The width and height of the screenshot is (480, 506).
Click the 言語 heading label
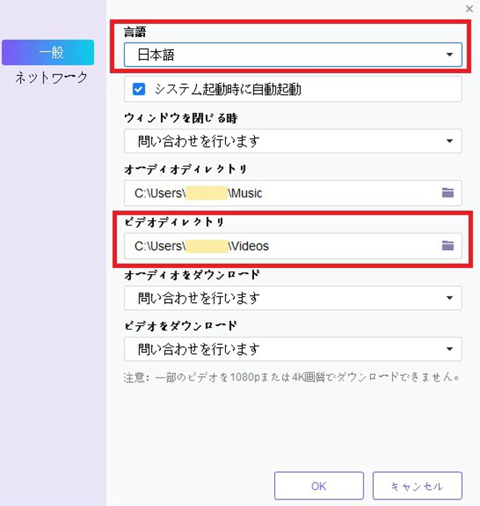[x=135, y=32]
